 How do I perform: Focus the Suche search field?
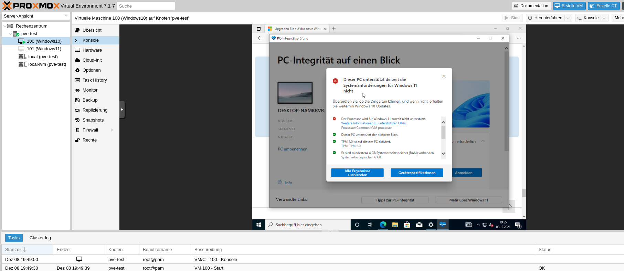coord(146,6)
